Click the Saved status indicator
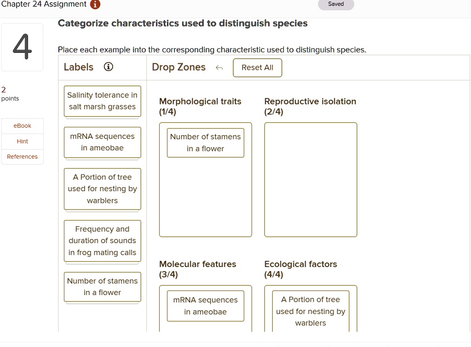This screenshot has width=471, height=347. (336, 4)
